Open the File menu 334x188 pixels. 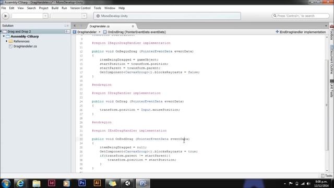click(4, 8)
